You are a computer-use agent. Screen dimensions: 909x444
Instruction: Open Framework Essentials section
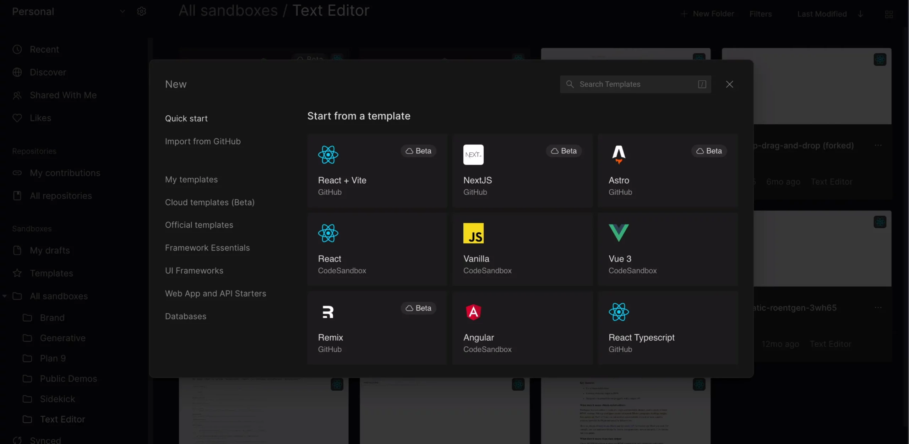click(x=207, y=248)
